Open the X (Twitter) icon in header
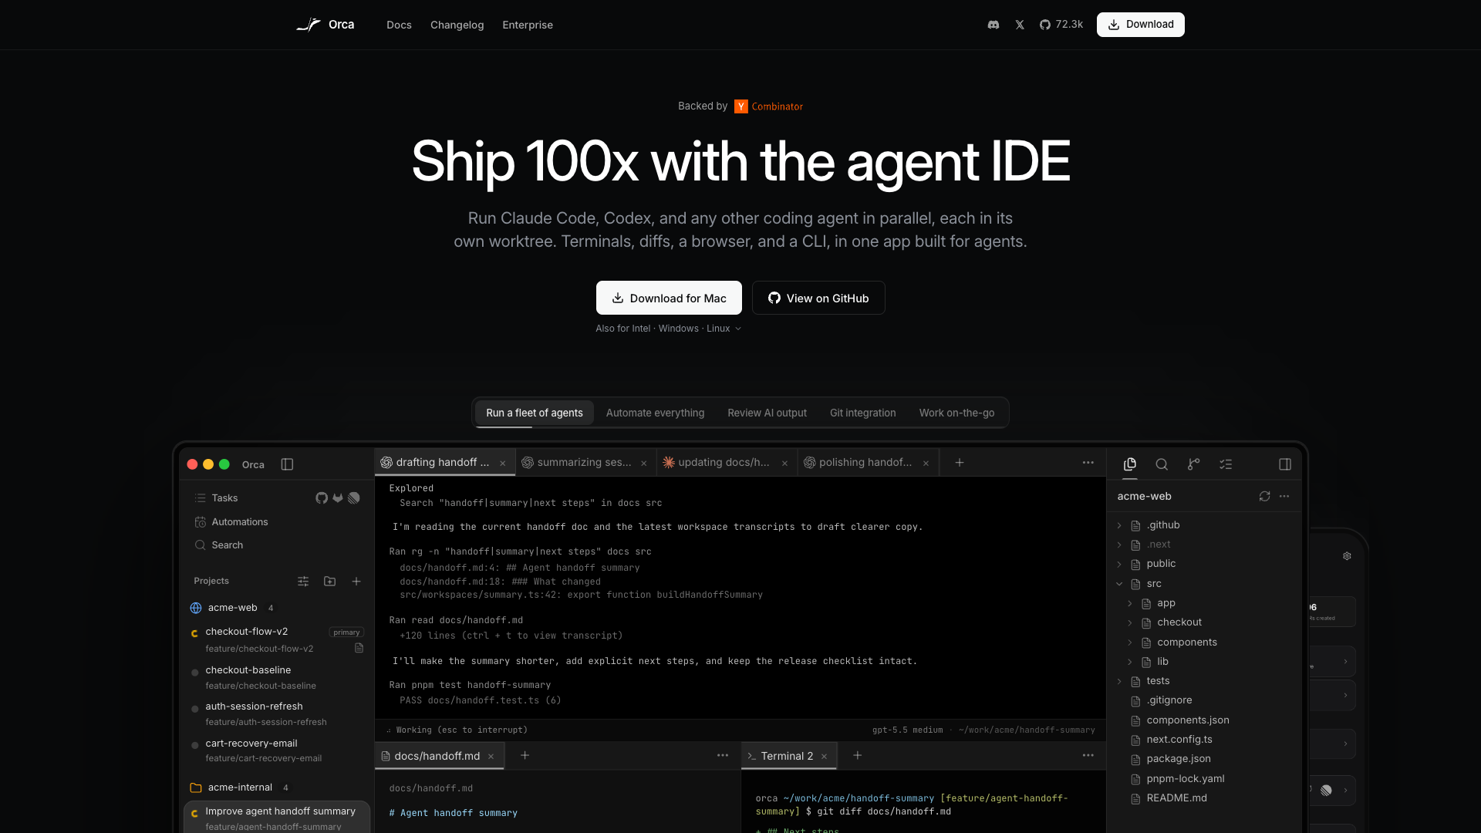The width and height of the screenshot is (1481, 833). pyautogui.click(x=1020, y=25)
